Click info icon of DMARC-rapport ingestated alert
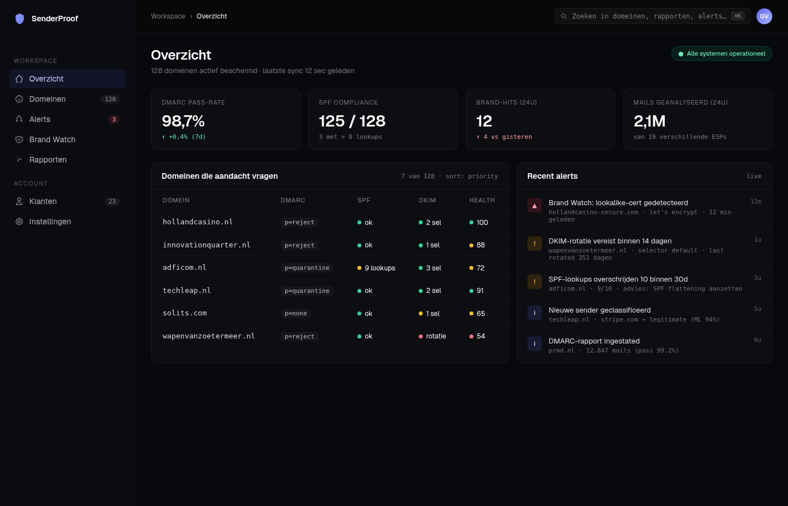The width and height of the screenshot is (788, 506). 535,344
